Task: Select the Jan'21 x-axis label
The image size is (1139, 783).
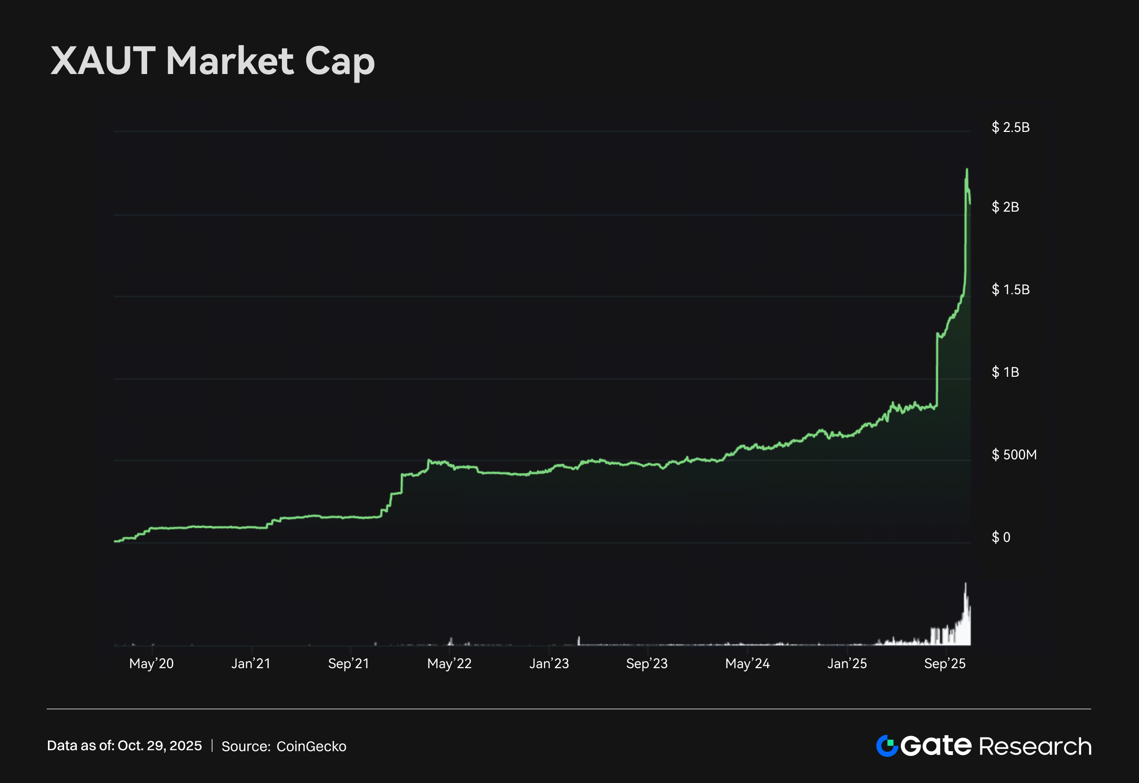Action: (251, 664)
